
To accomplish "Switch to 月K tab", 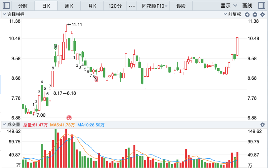I will 92,6.
